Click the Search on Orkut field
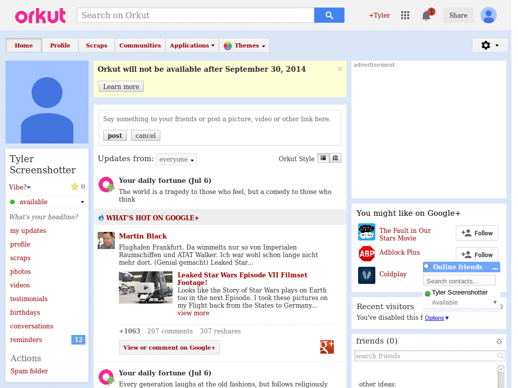 coord(196,15)
